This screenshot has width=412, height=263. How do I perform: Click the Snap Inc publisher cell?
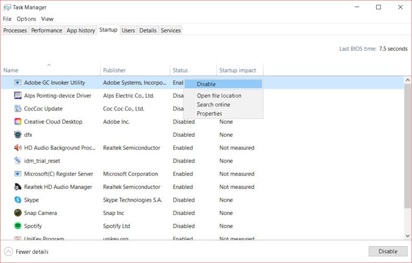[113, 213]
